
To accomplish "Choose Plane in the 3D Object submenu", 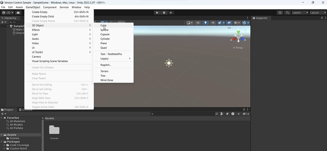I will pyautogui.click(x=113, y=43).
